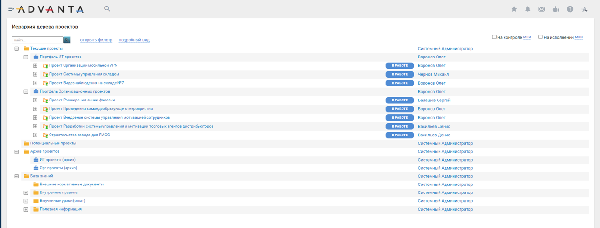Collapse Портфель Организационных проектов node
The image size is (600, 228).
click(x=26, y=92)
